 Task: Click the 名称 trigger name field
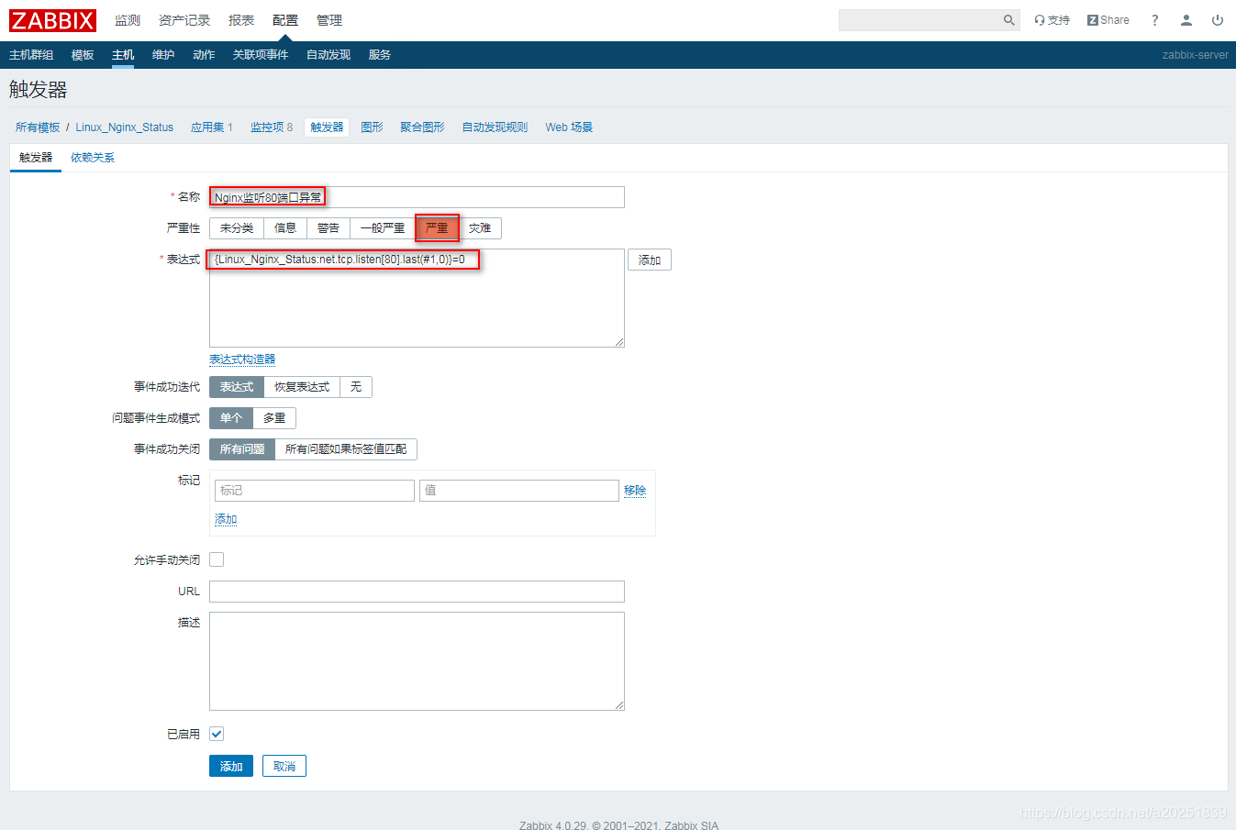[x=417, y=197]
